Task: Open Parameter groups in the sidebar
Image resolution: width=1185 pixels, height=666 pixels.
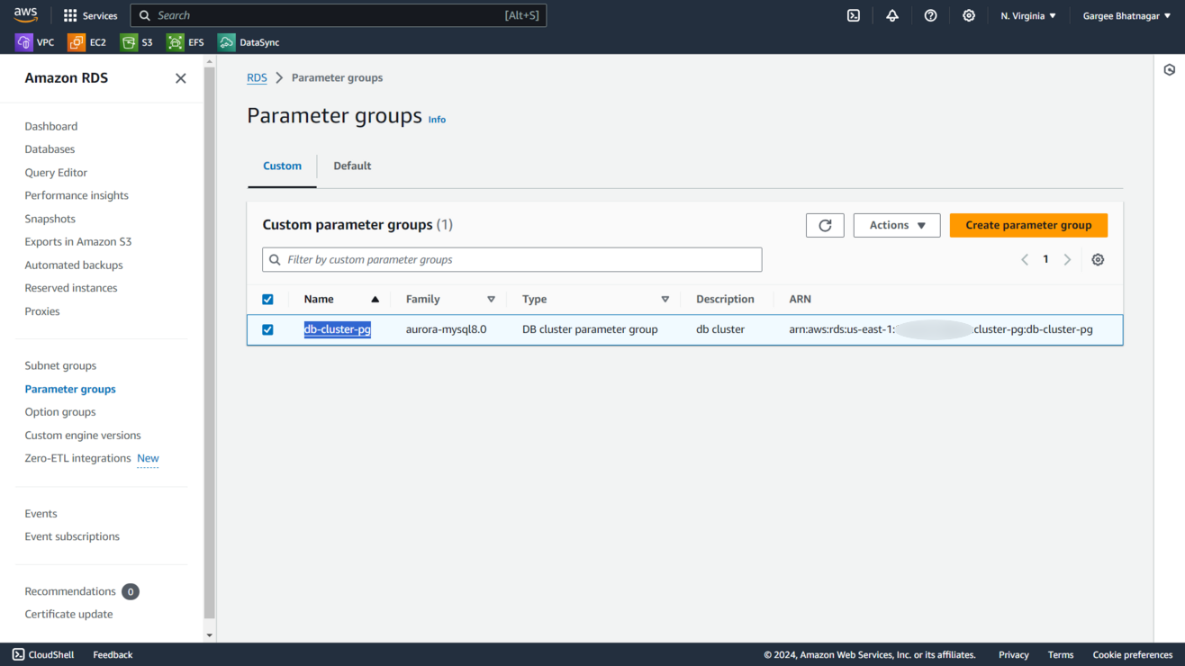Action: pos(70,389)
